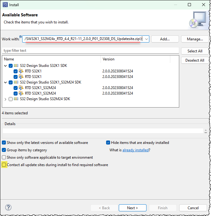Click the Details text area

pos(103,131)
